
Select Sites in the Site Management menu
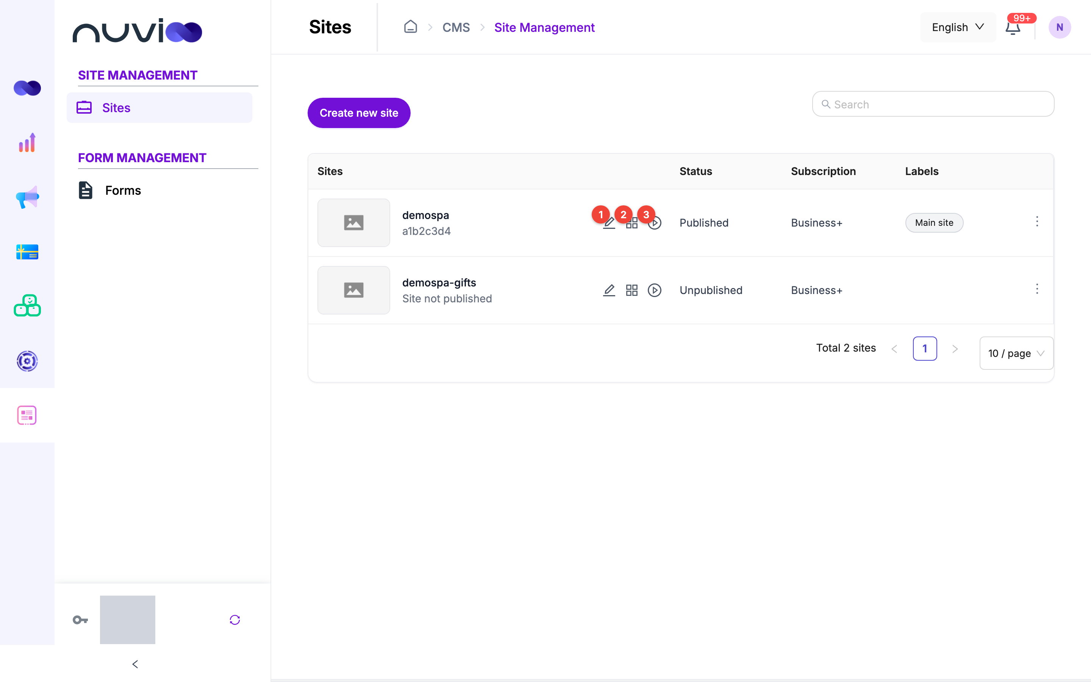point(159,107)
